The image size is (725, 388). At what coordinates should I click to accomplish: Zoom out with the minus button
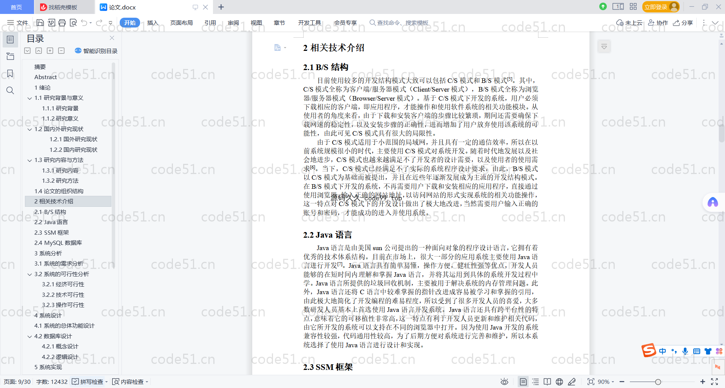tap(622, 382)
